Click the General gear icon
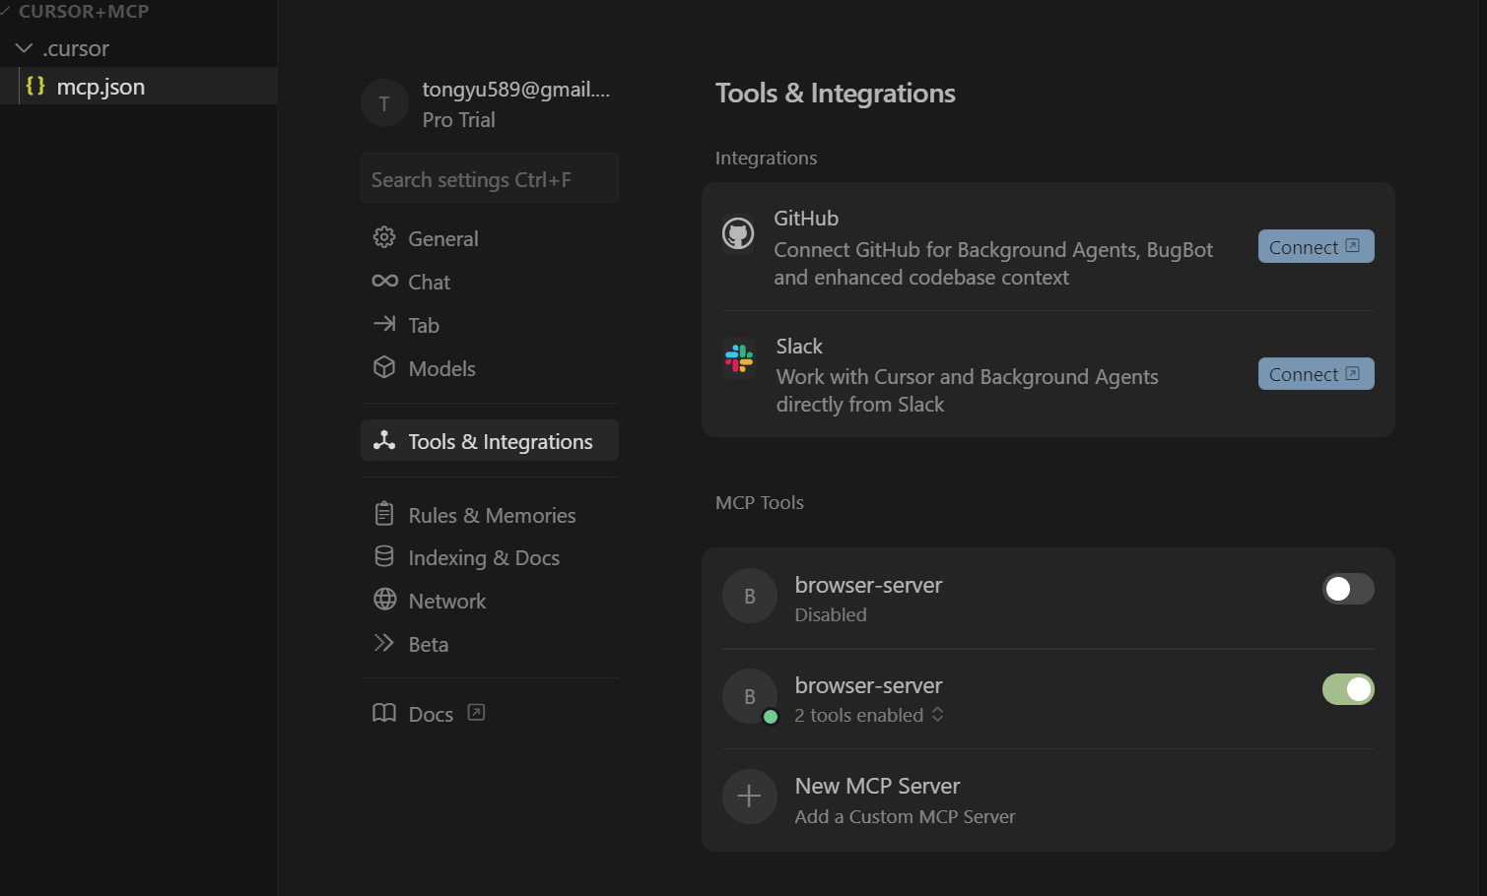The width and height of the screenshot is (1487, 896). click(384, 237)
